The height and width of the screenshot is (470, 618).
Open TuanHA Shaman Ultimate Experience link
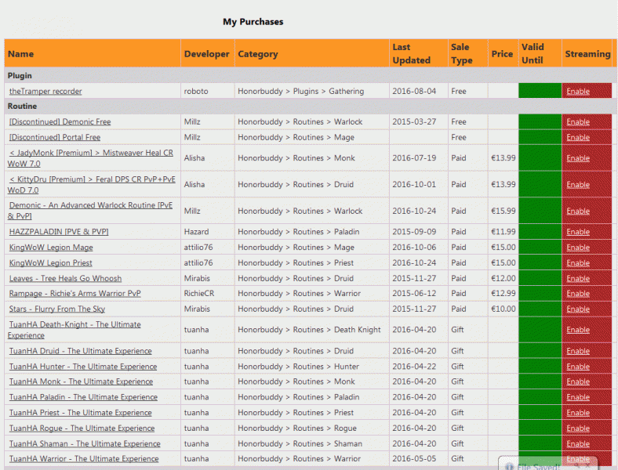click(85, 443)
